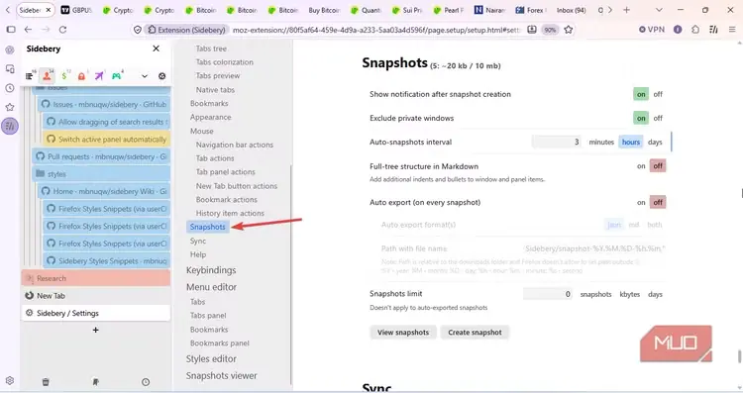Click the Create snapshot button

click(x=475, y=333)
